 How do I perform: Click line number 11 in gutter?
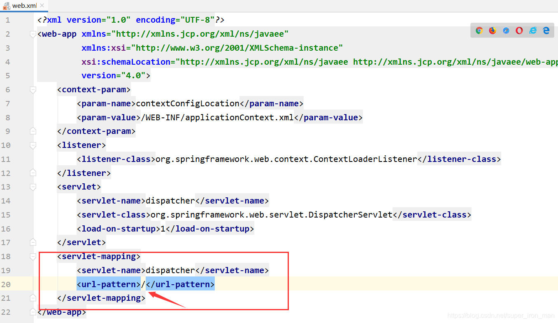pyautogui.click(x=6, y=159)
